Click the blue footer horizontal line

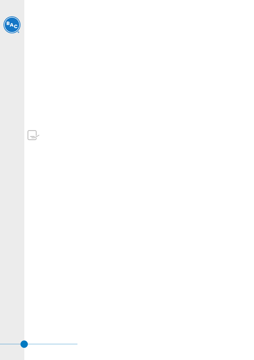39,344
